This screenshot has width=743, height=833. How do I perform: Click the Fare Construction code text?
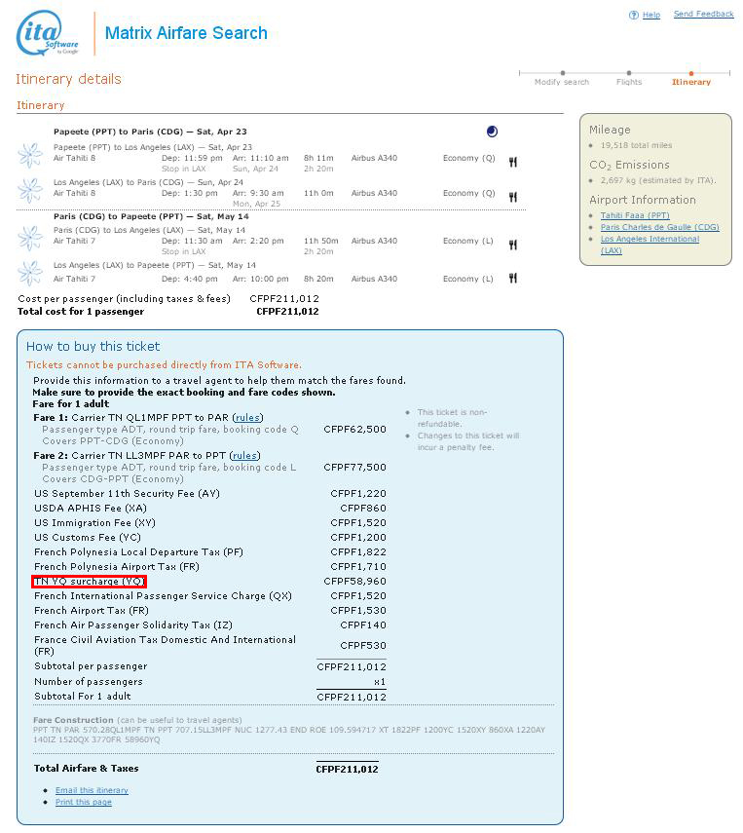pos(289,735)
